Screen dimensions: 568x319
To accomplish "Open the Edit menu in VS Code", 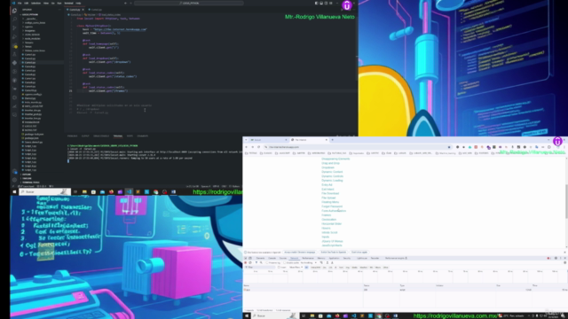I will point(27,3).
